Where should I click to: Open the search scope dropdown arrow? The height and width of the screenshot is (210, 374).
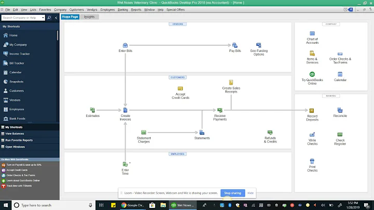click(43, 18)
